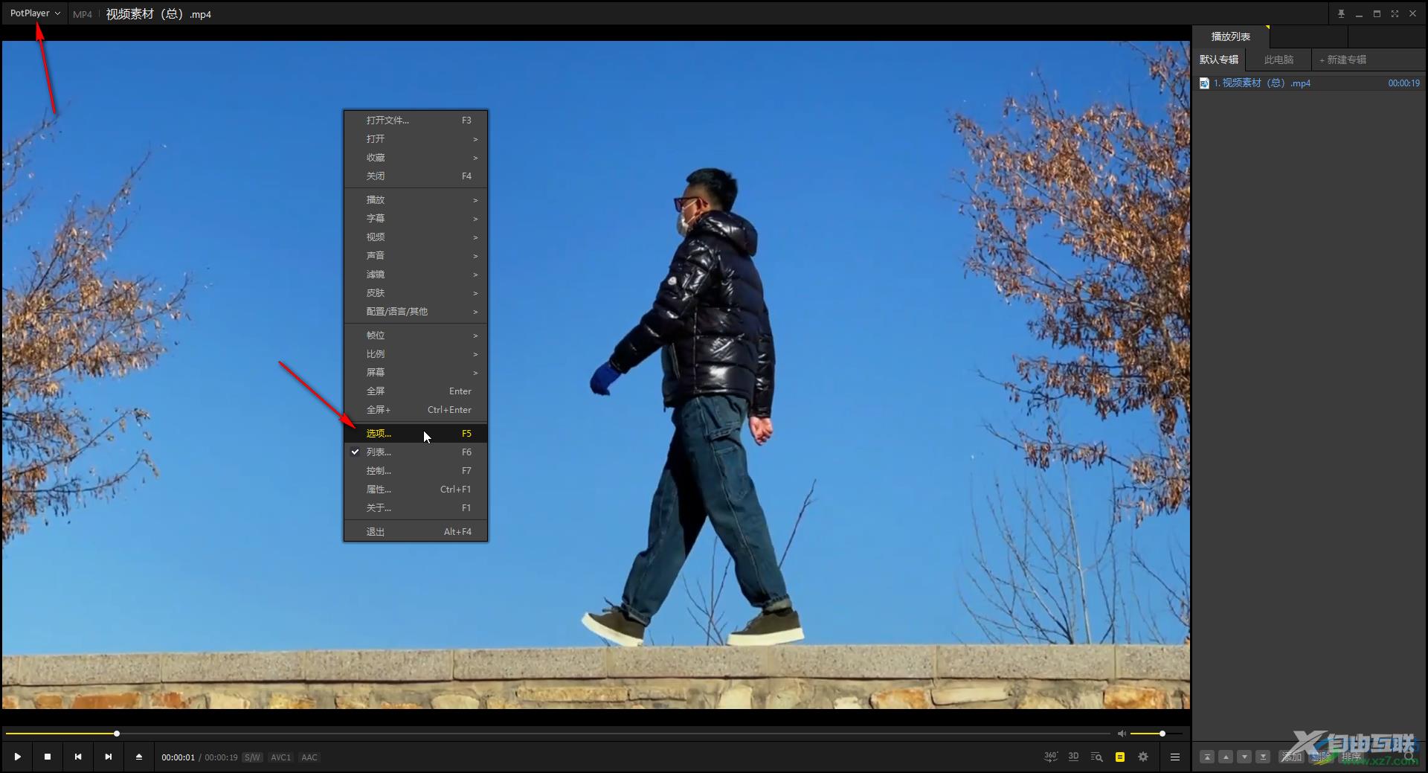1428x773 pixels.
Task: Click the video seek bar
Action: [x=558, y=734]
